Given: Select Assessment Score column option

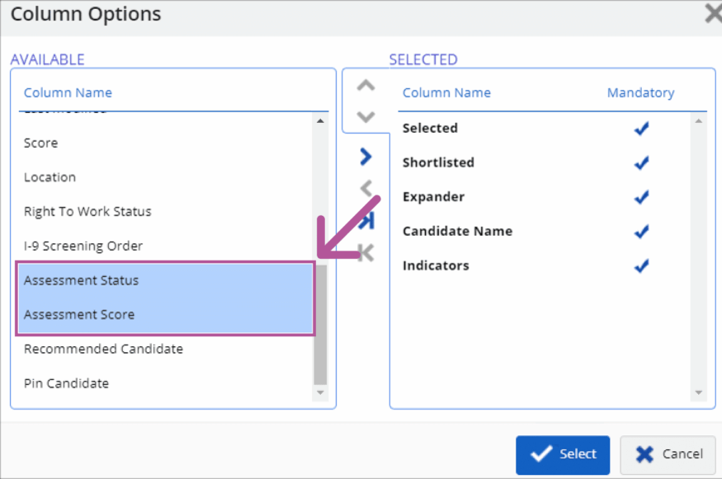Looking at the screenshot, I should 79,315.
